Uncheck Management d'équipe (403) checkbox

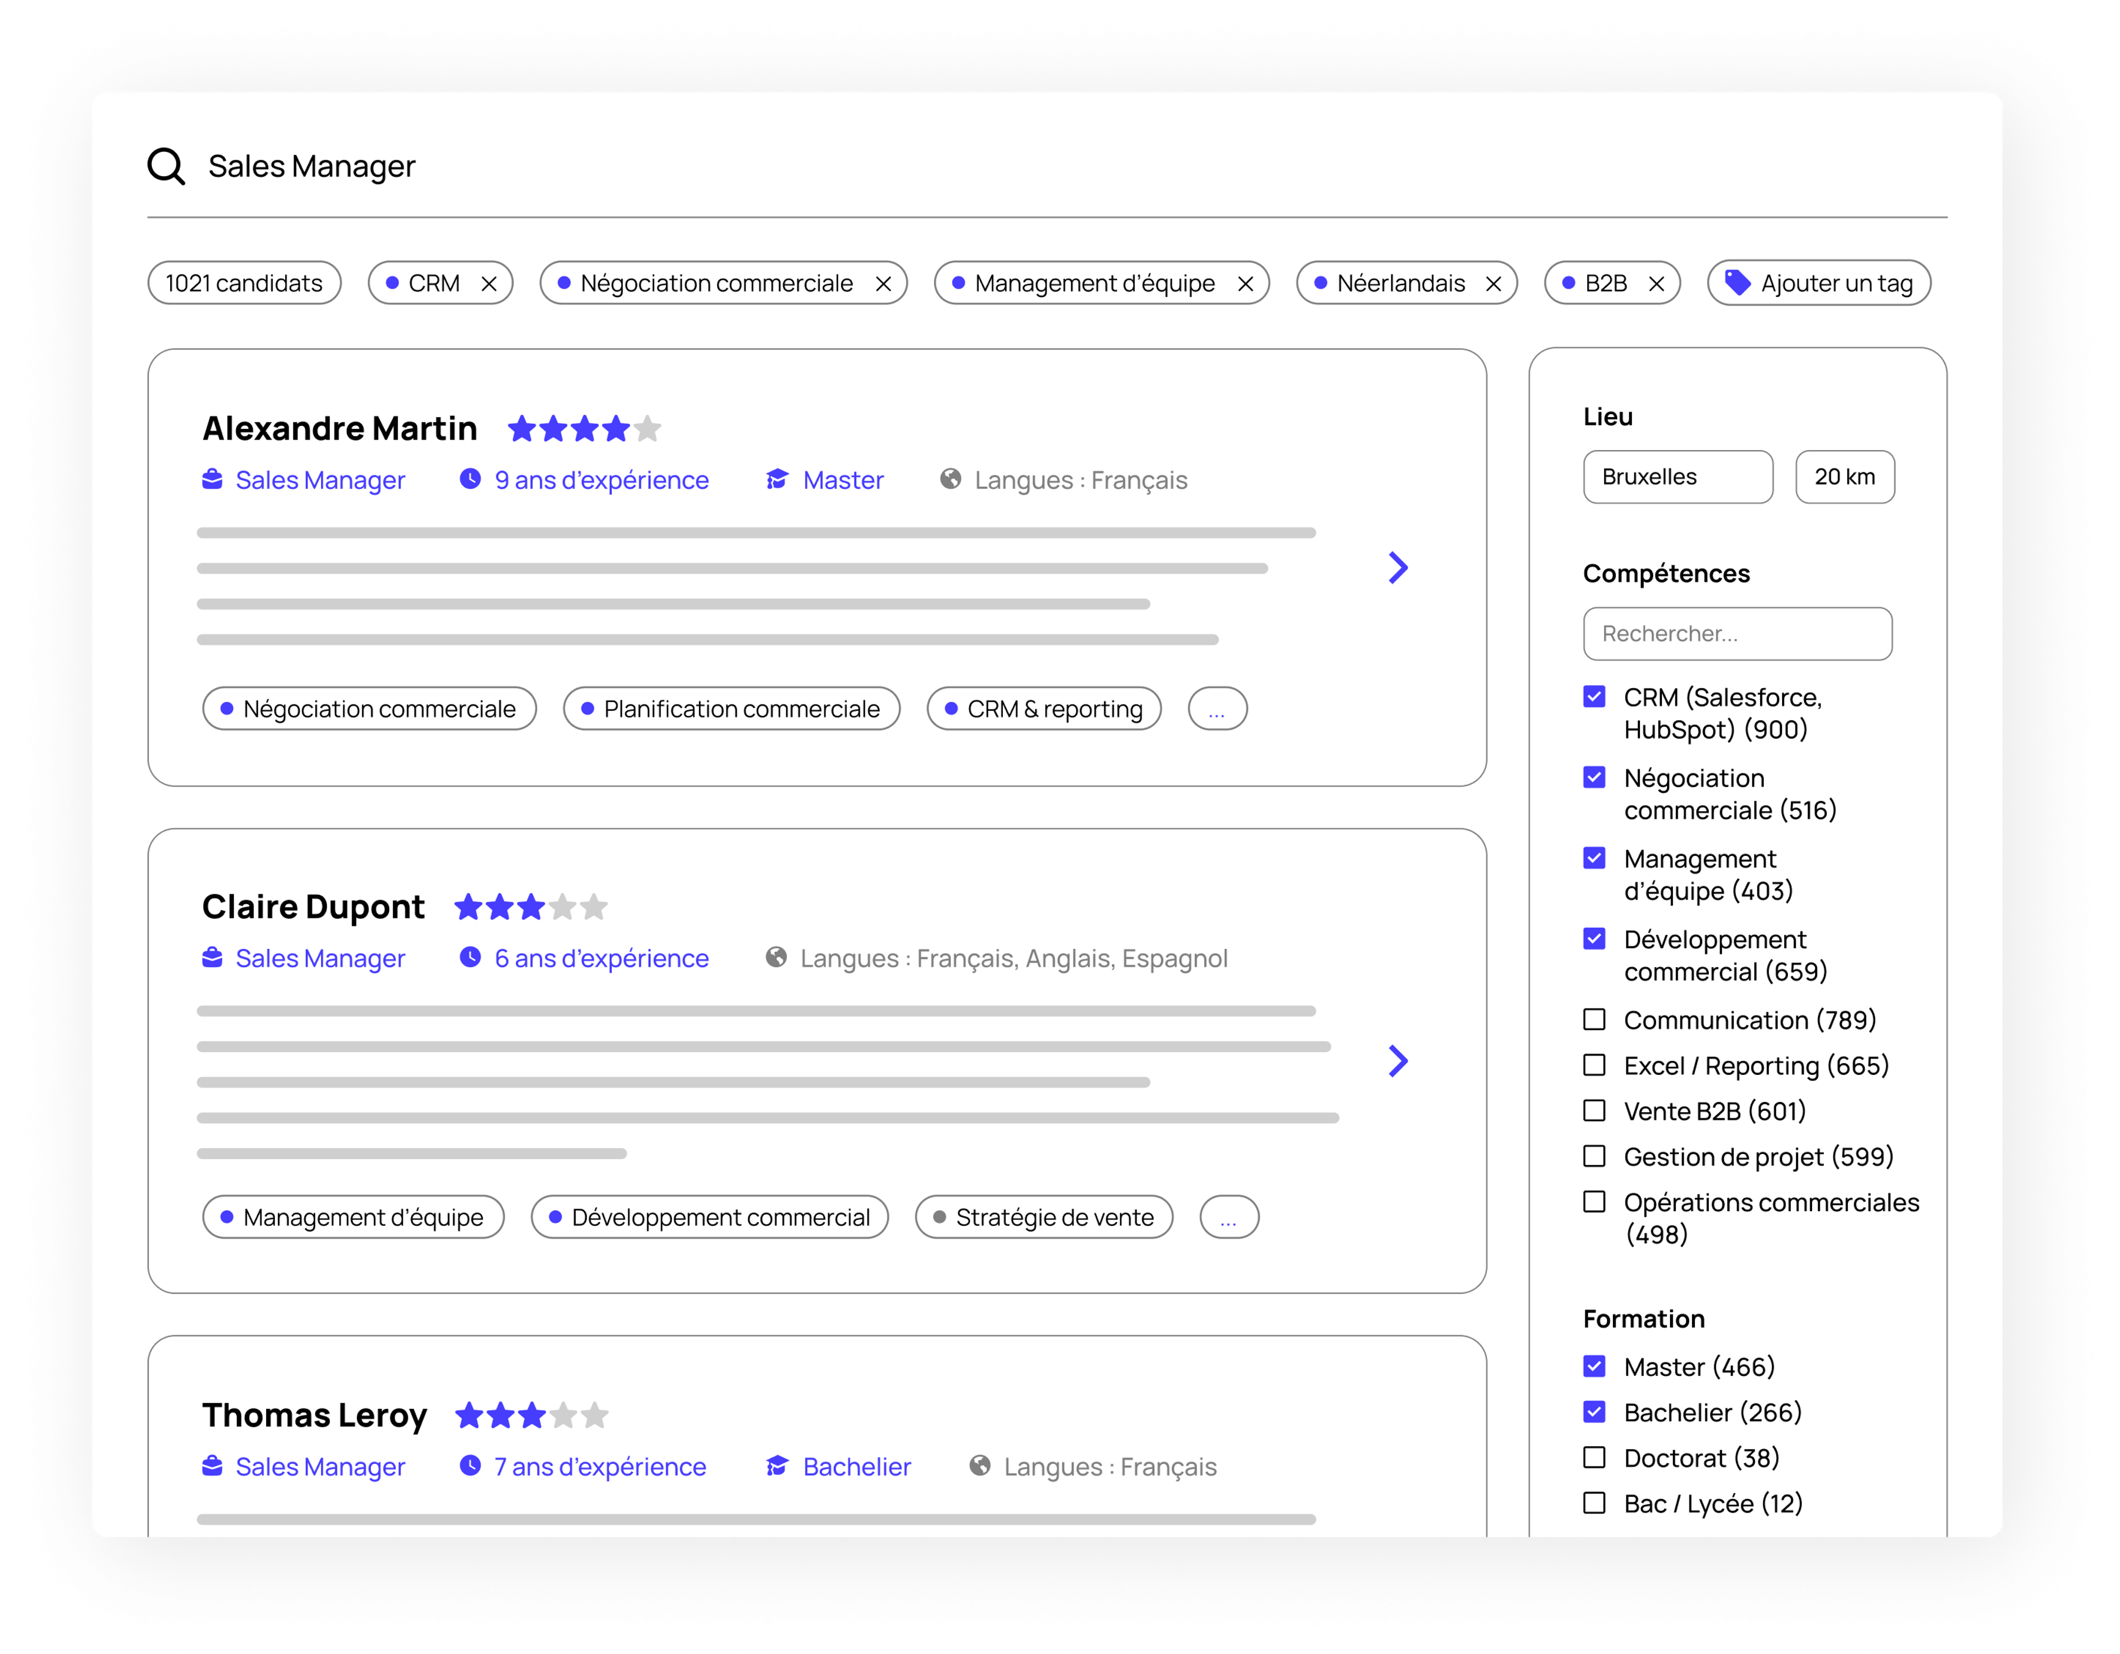[x=1594, y=858]
